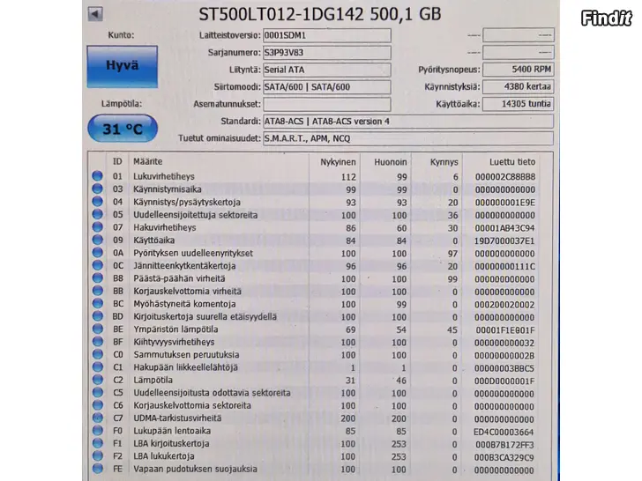Click status icon for row BF Kiihtyvyysvirhetiheys
This screenshot has width=642, height=481.
[97, 341]
